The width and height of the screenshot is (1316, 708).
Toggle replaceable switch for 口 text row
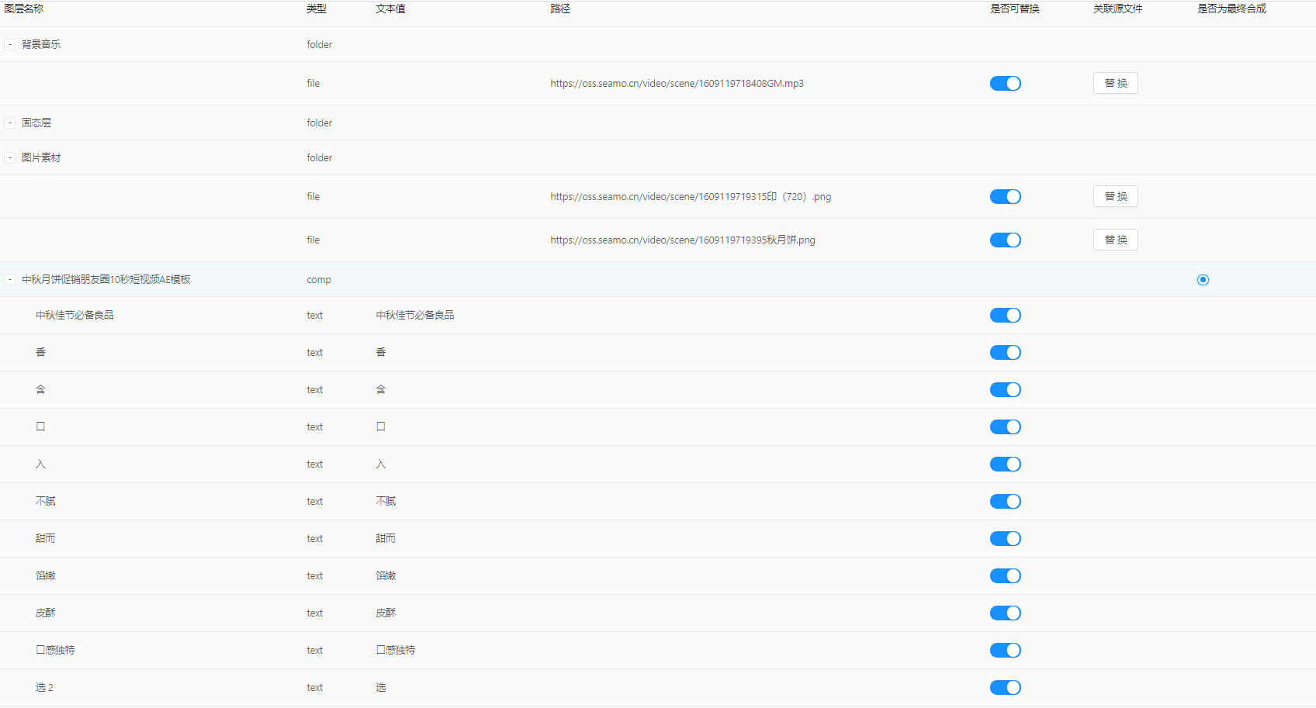1005,427
